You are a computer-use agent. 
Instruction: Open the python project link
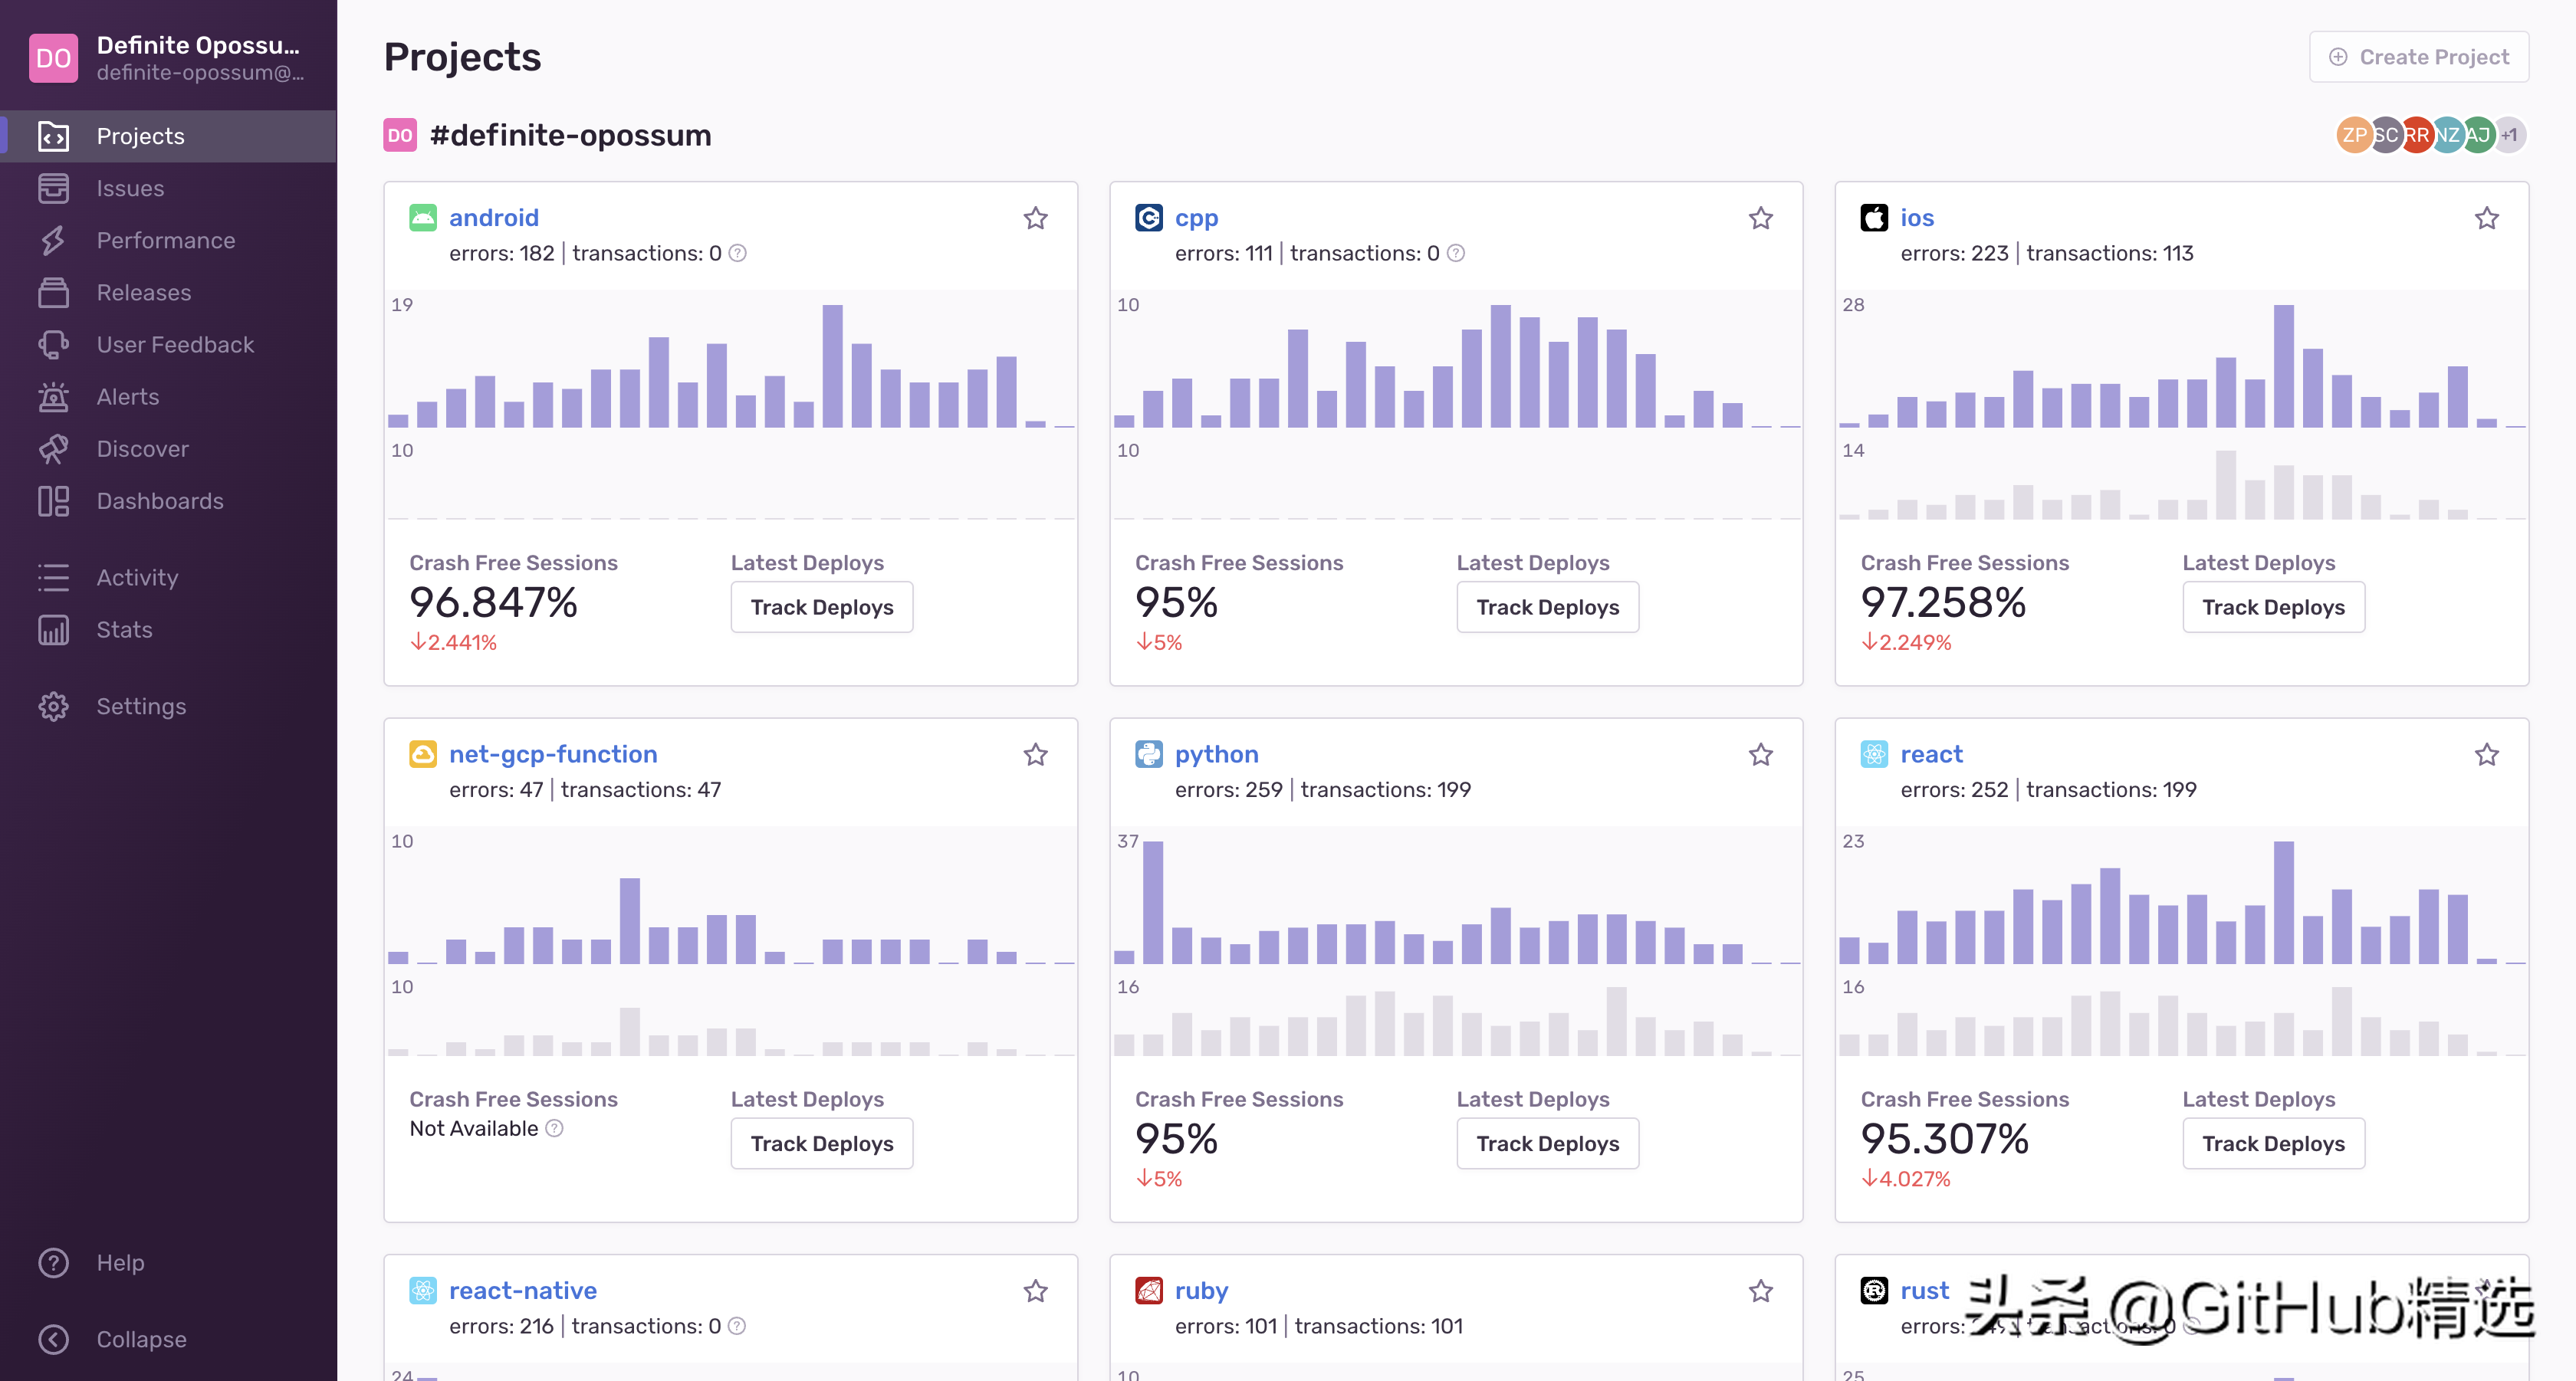1216,754
